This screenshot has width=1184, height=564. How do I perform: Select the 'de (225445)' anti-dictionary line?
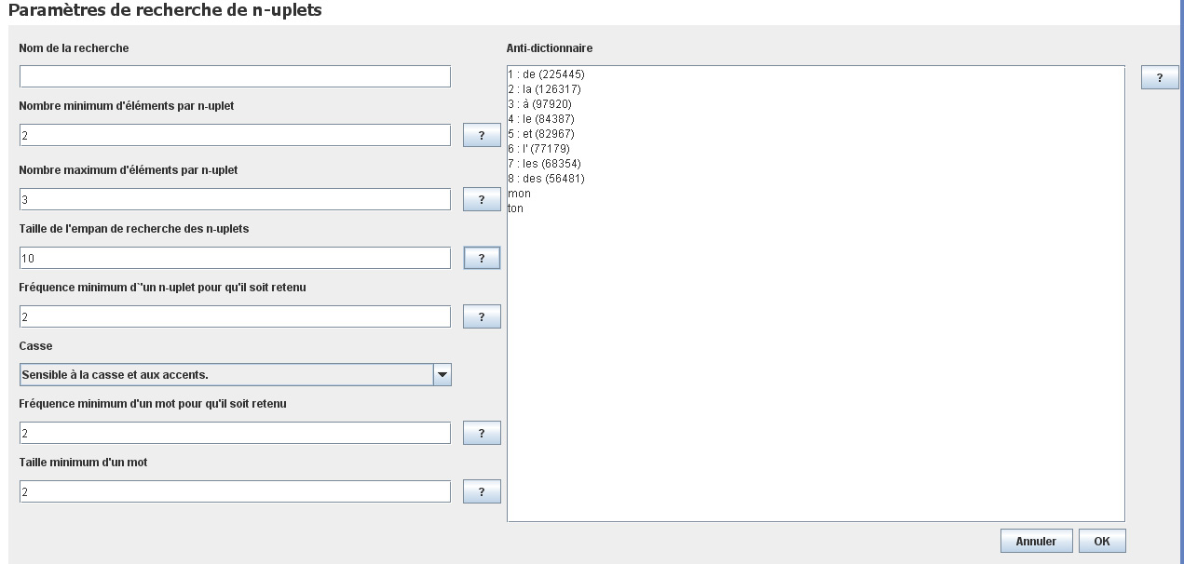[547, 74]
